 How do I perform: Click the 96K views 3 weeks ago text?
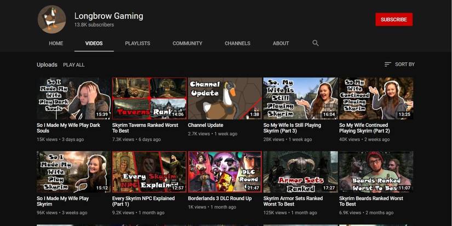(x=62, y=213)
